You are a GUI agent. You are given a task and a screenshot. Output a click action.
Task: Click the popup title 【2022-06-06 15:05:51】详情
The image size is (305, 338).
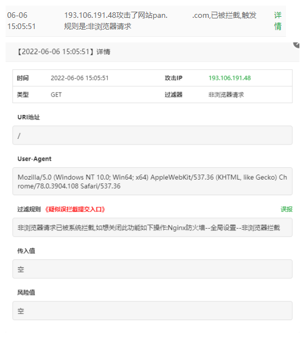(x=64, y=52)
